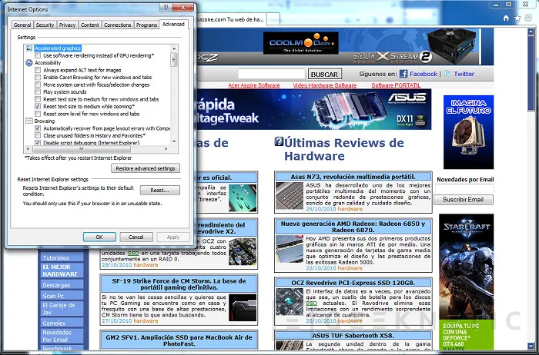The height and width of the screenshot is (355, 539).
Task: Click the BUSCAR search button
Action: 324,74
